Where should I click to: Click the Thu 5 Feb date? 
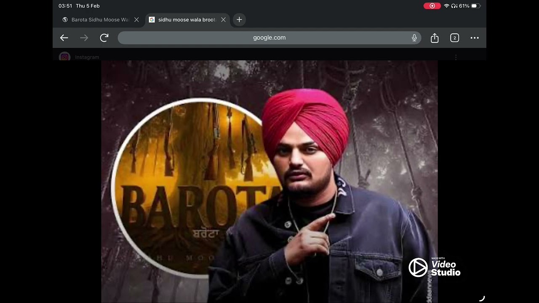tap(88, 6)
